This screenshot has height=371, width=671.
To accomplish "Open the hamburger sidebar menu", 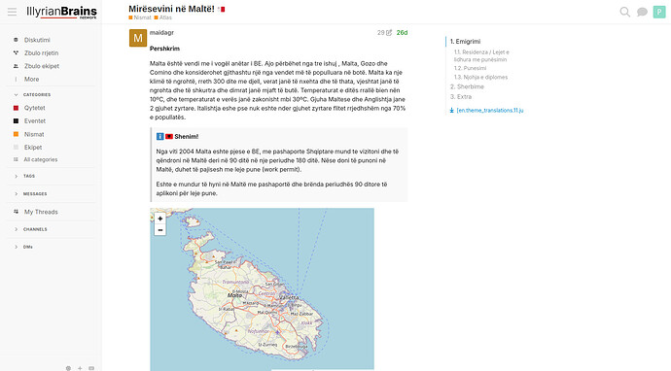I will [x=12, y=12].
